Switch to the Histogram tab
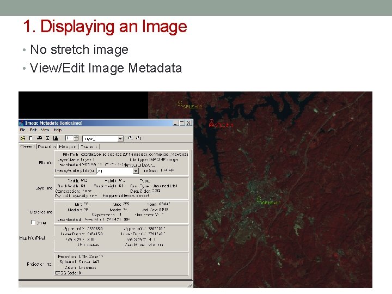This screenshot has width=392, height=294. [68, 147]
